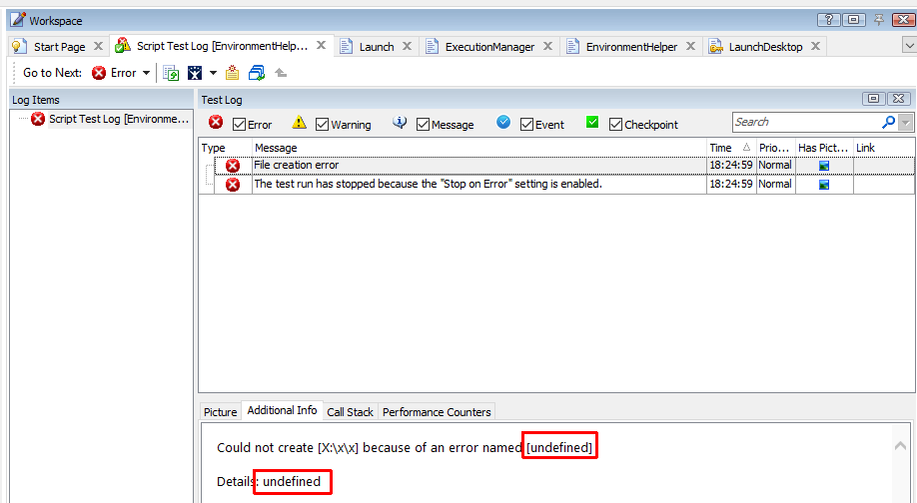Click the 18:24:59 time in first row

[x=731, y=166]
